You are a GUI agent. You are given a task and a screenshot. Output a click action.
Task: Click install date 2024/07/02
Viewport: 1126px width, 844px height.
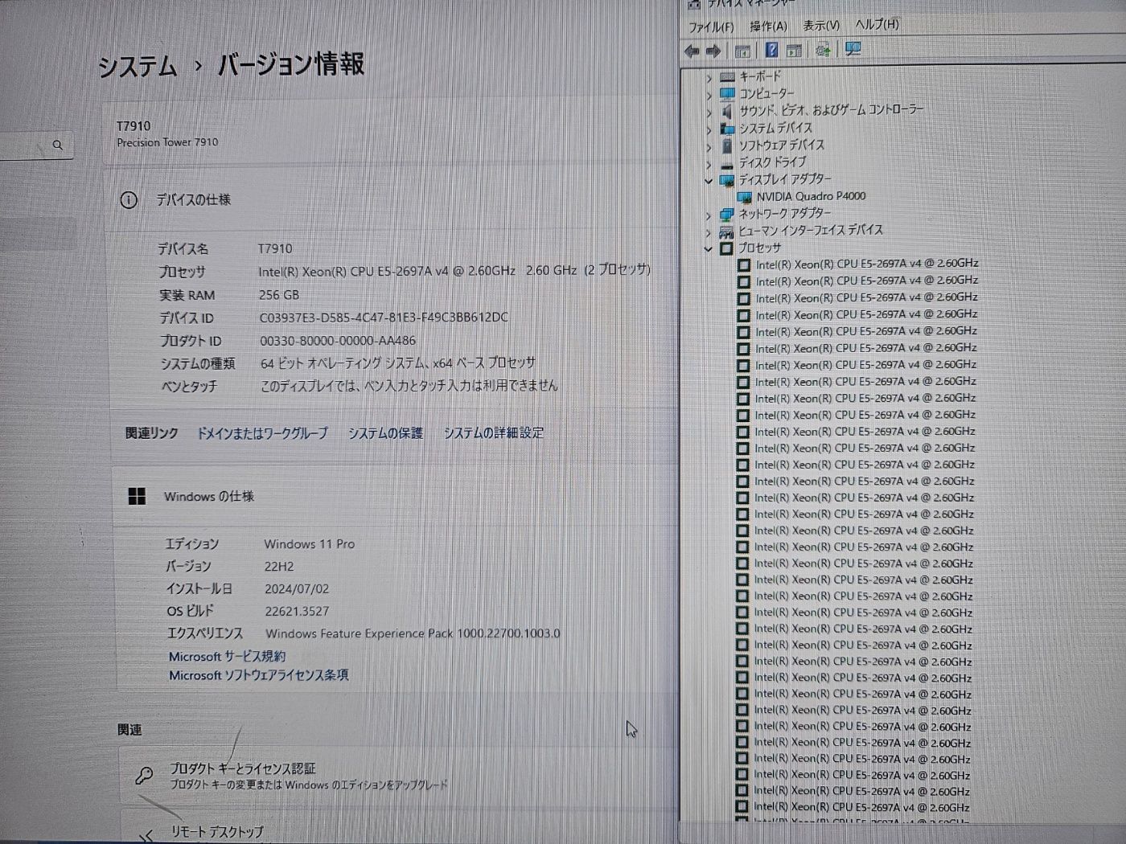[x=297, y=588]
